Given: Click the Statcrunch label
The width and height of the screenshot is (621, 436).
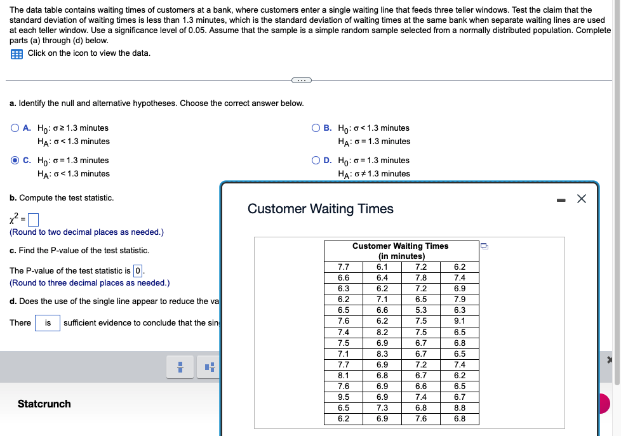Looking at the screenshot, I should pyautogui.click(x=44, y=404).
